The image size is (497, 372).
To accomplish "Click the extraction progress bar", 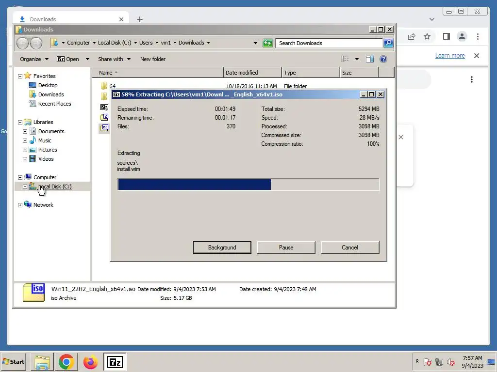I will (248, 185).
